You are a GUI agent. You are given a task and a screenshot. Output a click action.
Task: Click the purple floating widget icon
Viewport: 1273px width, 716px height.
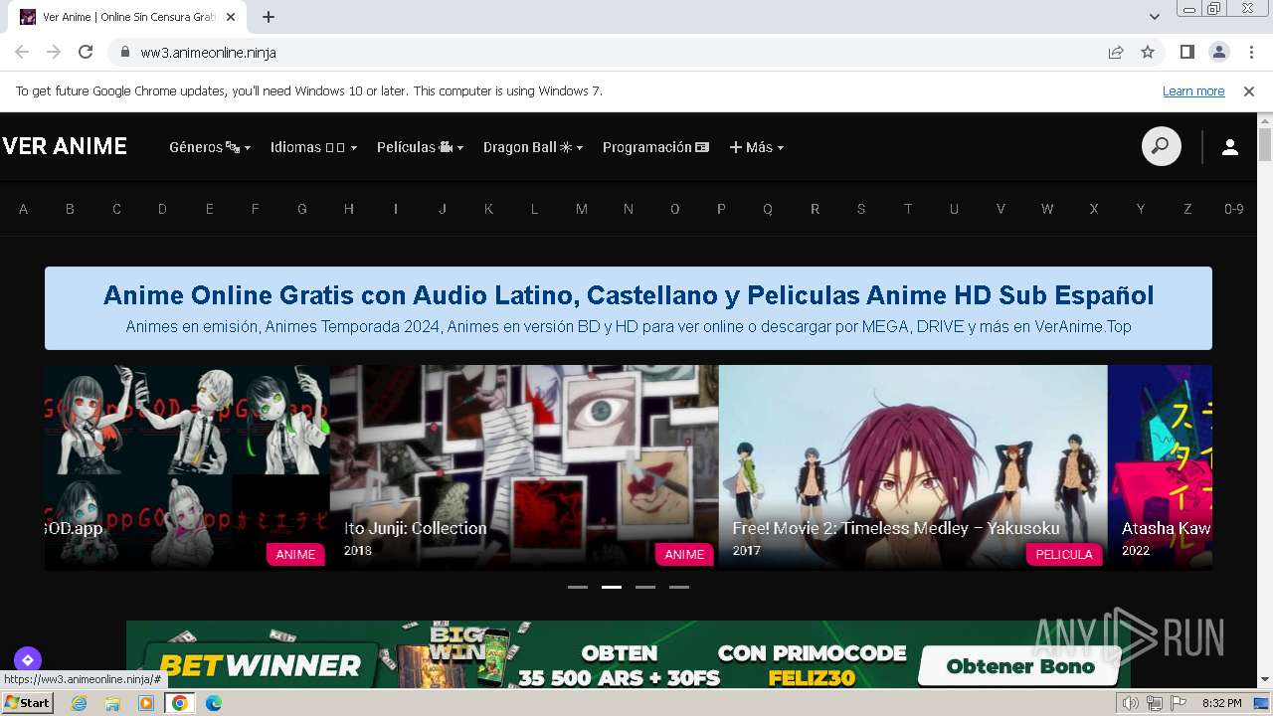pyautogui.click(x=27, y=659)
